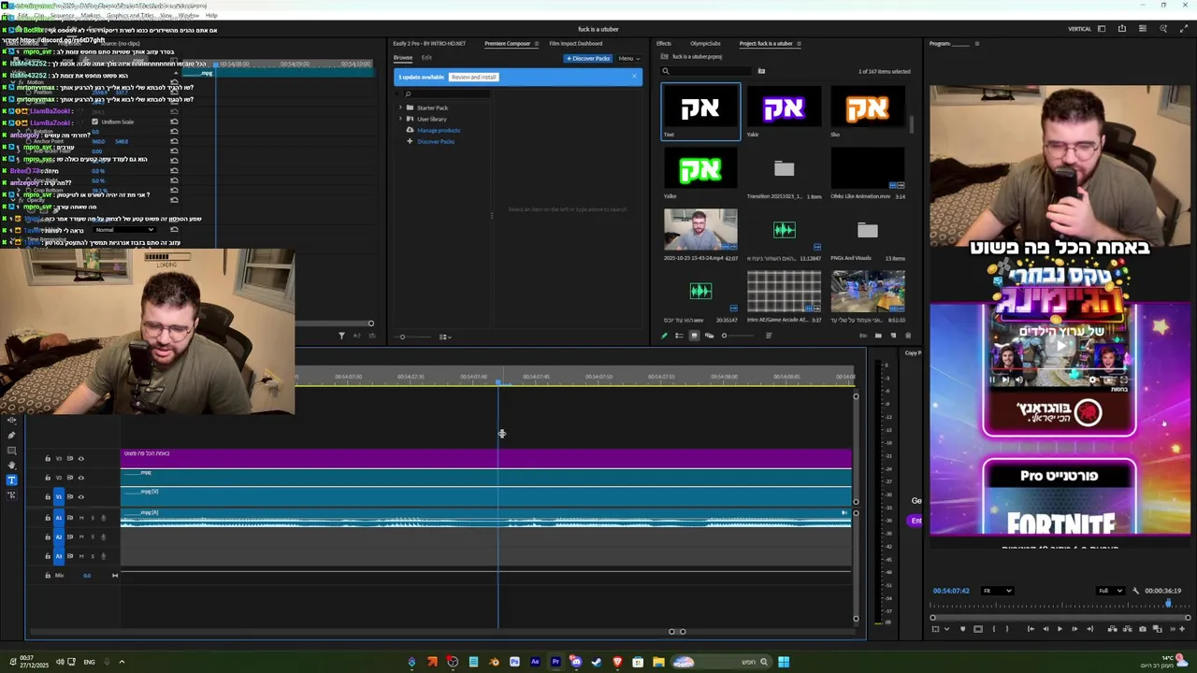The height and width of the screenshot is (673, 1197).
Task: Click the Adobe Premiere Pro taskbar icon
Action: tap(555, 662)
